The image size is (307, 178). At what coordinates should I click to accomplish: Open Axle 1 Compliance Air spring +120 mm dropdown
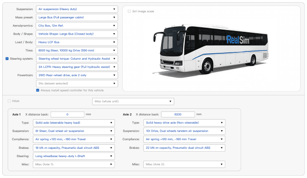click(74, 139)
